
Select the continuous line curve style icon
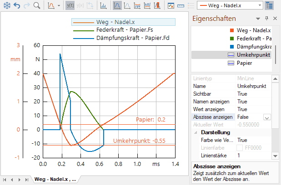[117, 6]
